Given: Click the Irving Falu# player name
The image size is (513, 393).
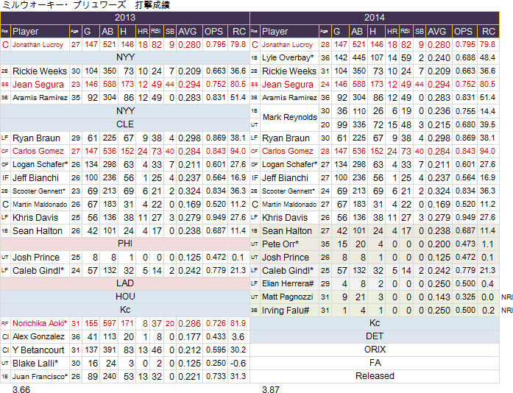Looking at the screenshot, I should (286, 311).
